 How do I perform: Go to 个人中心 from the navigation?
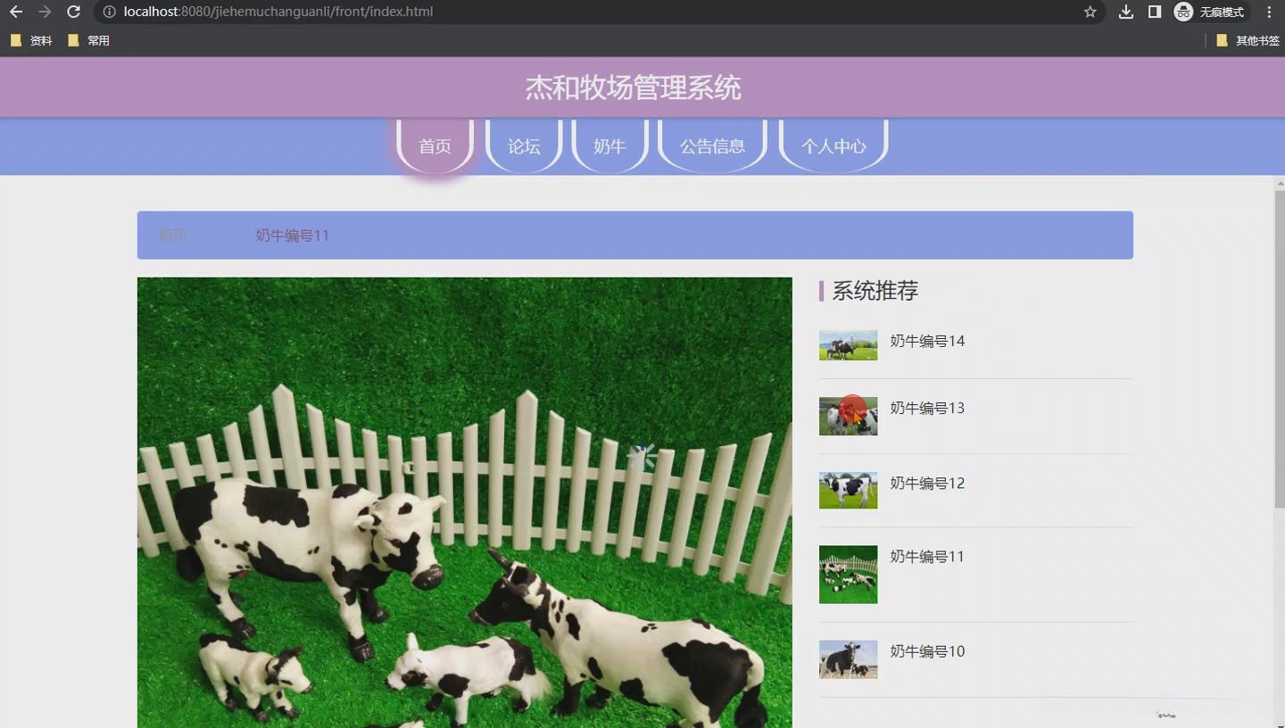[833, 146]
